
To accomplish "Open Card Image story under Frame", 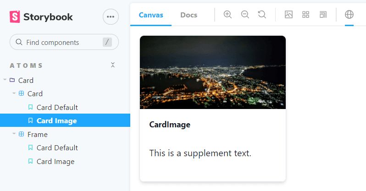I will 55,161.
